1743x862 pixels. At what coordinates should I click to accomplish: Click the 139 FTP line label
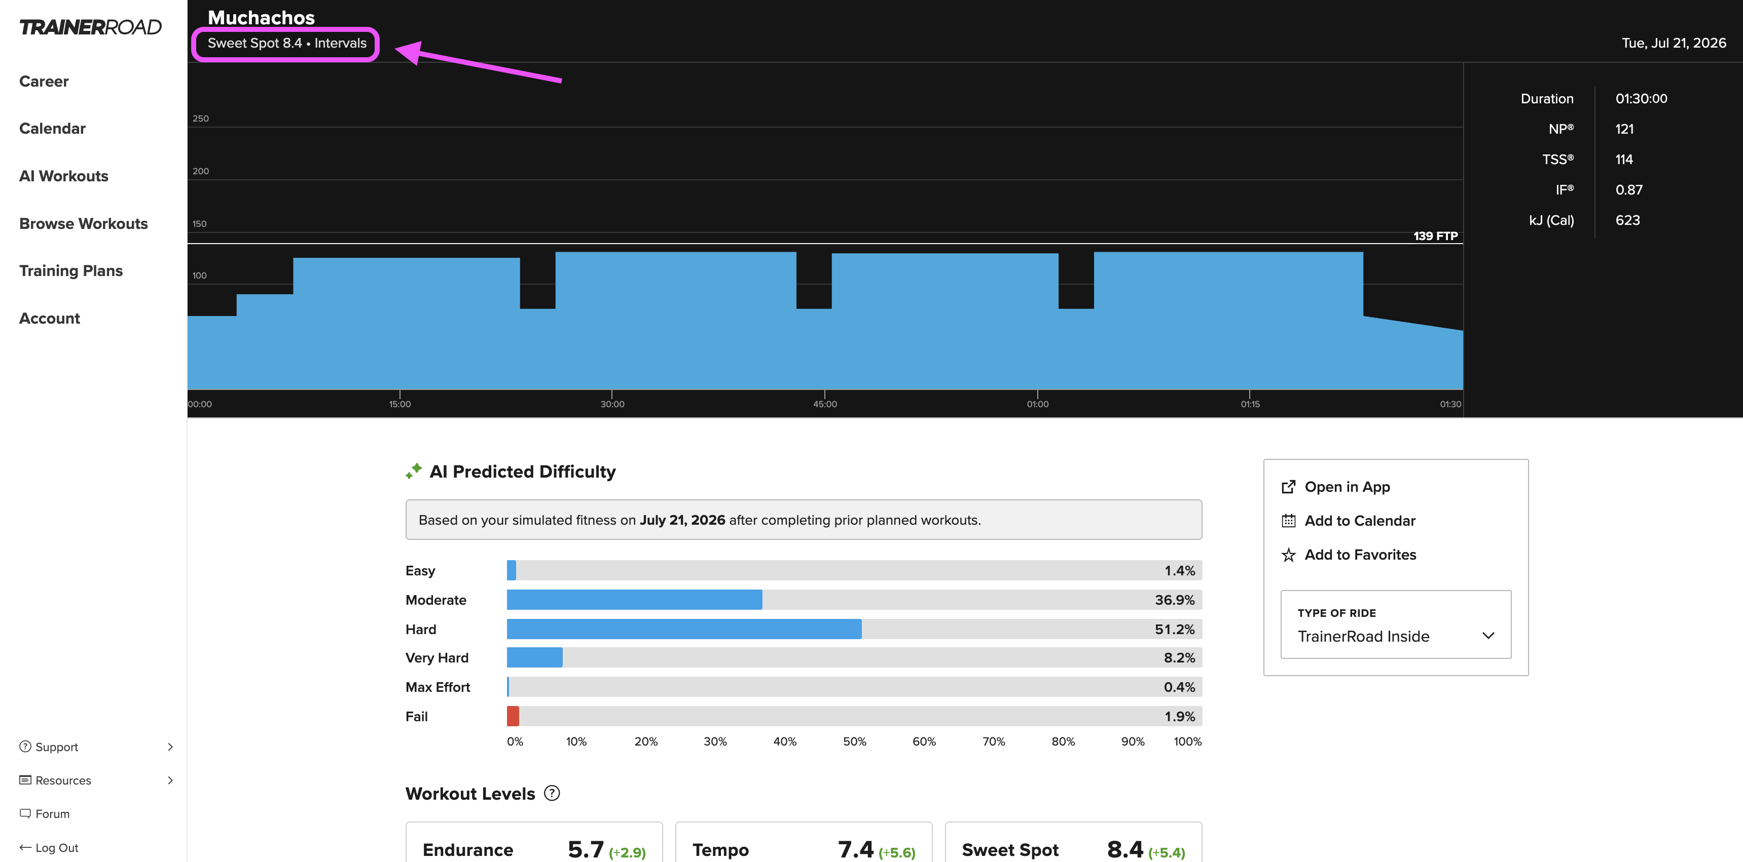[x=1435, y=236]
